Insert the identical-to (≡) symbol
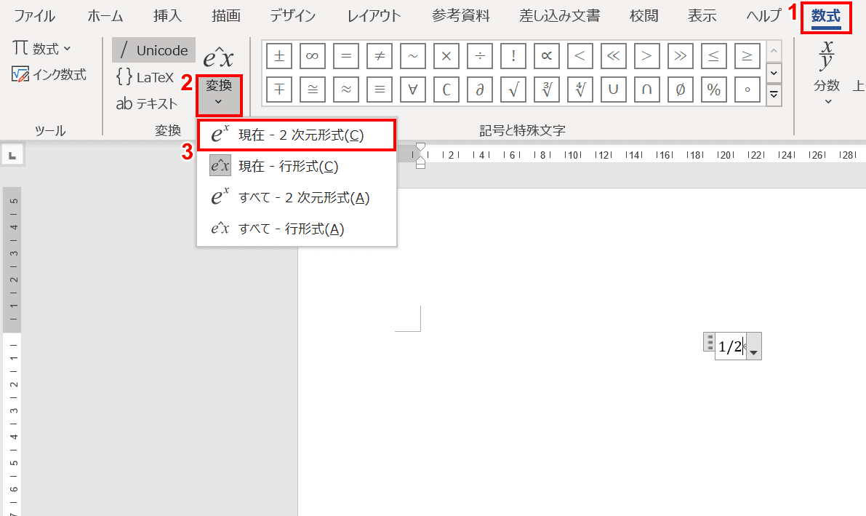 pos(380,90)
